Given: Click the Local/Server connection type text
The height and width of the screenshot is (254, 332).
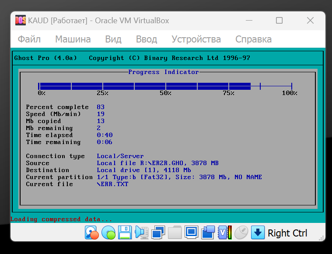Looking at the screenshot, I should [120, 156].
